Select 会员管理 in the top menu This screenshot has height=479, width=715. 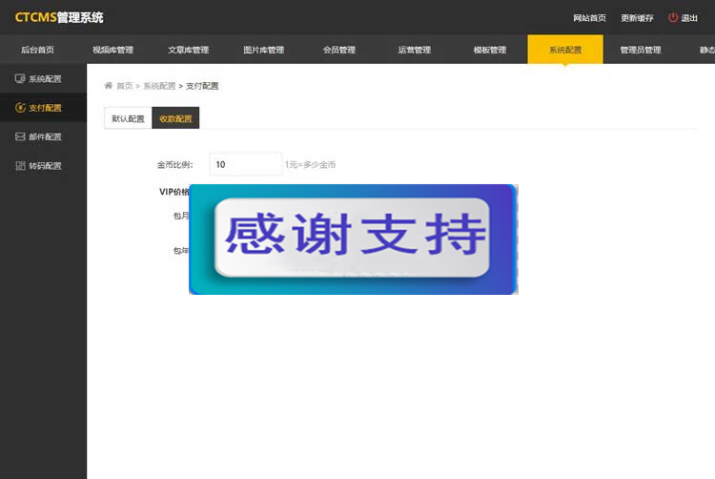[338, 50]
